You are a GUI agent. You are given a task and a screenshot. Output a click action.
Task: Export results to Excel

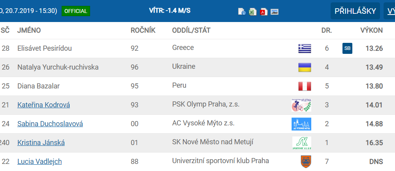point(253,11)
